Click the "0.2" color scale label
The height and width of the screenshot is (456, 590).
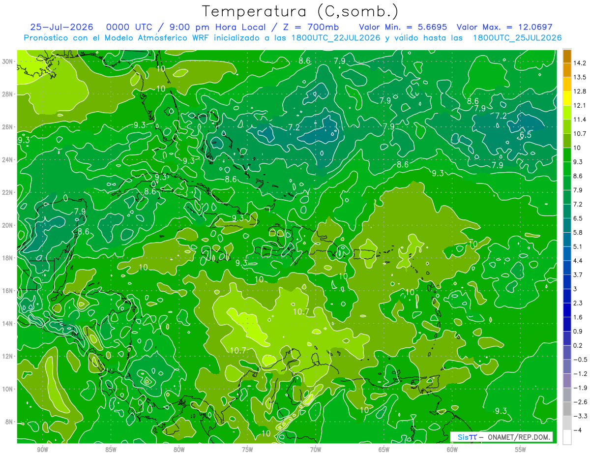578,345
